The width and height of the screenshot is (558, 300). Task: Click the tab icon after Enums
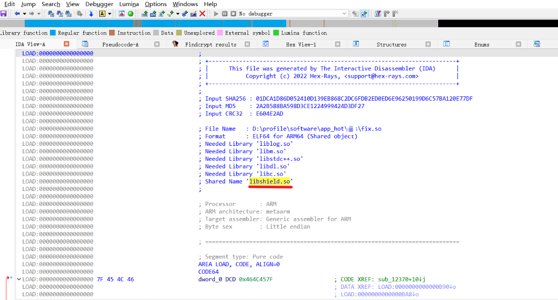(x=537, y=44)
